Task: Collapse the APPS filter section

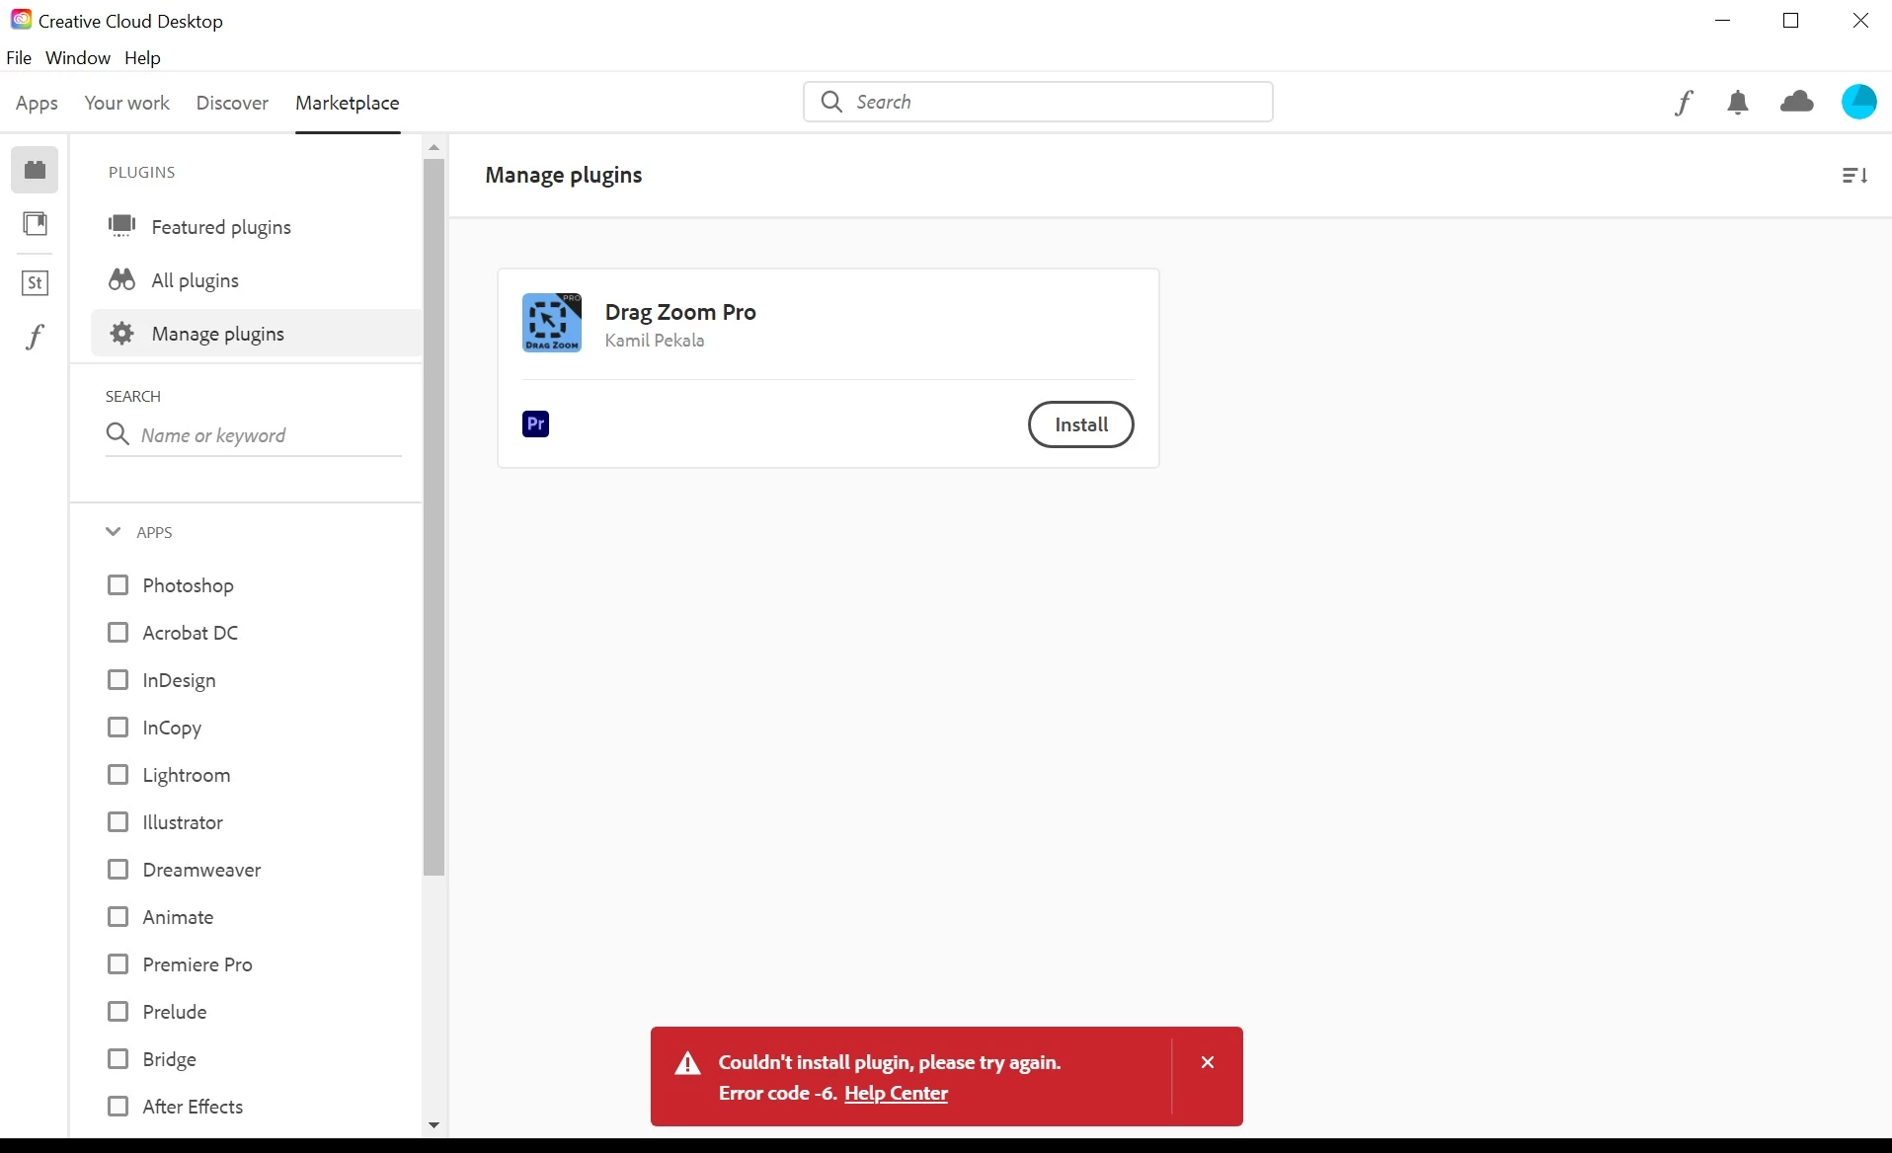Action: pos(113,532)
